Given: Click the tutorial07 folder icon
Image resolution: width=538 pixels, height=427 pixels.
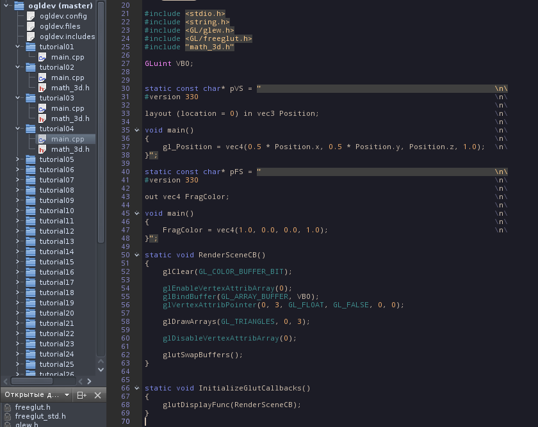Looking at the screenshot, I should click(31, 180).
